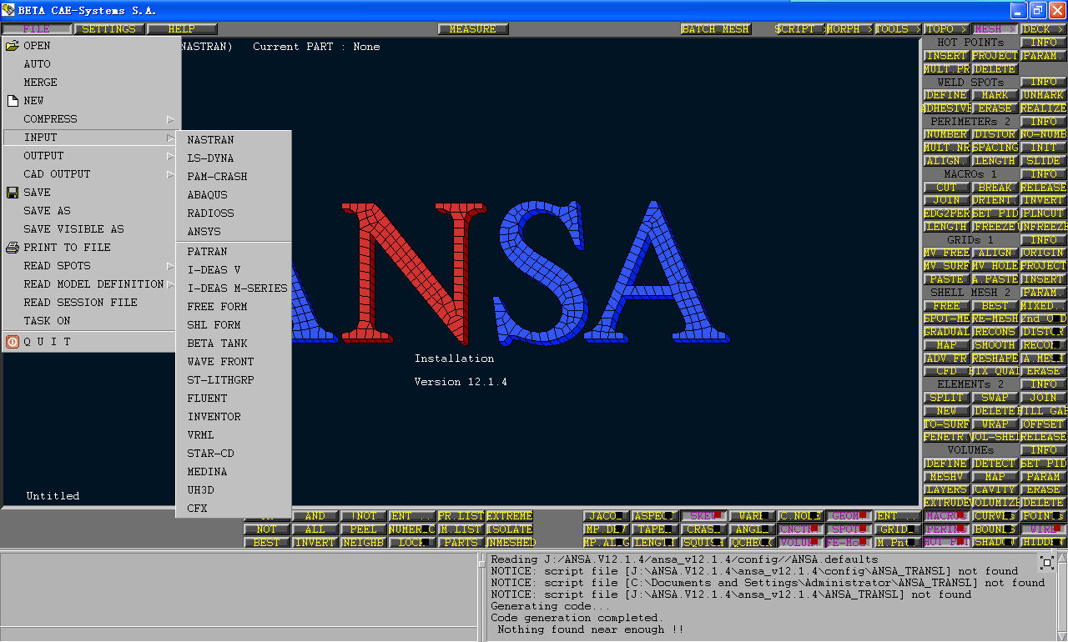Toggle the SKEW quality flag
This screenshot has width=1068, height=642.
tap(703, 516)
